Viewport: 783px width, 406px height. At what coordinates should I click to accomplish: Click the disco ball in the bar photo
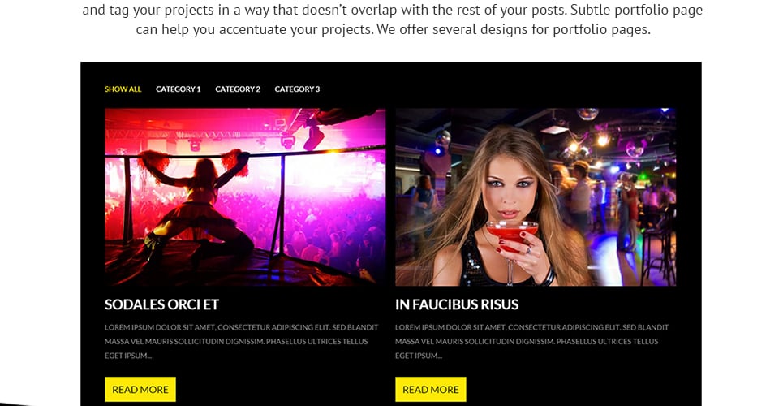tap(587, 114)
